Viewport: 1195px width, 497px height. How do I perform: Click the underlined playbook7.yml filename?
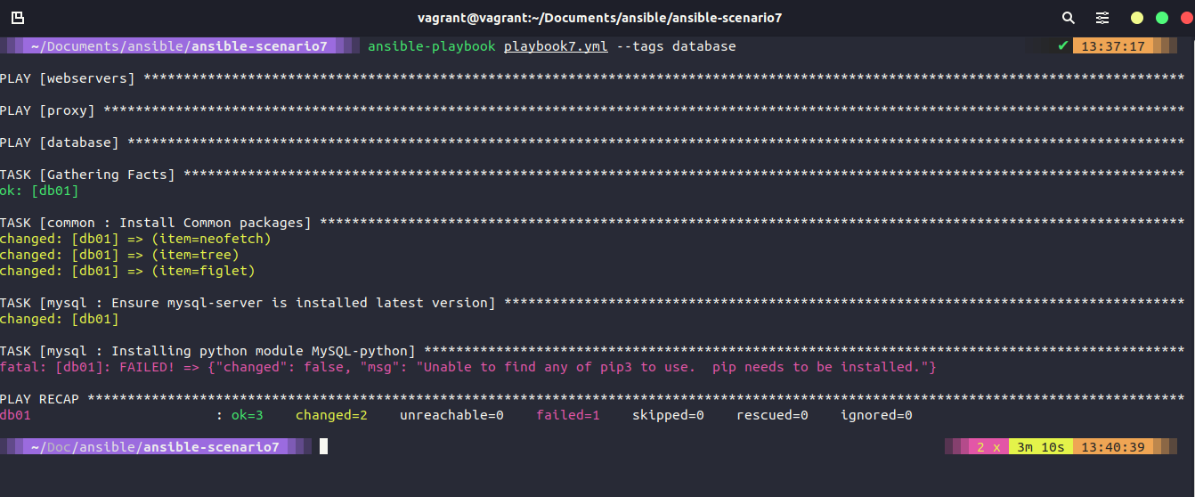(556, 46)
